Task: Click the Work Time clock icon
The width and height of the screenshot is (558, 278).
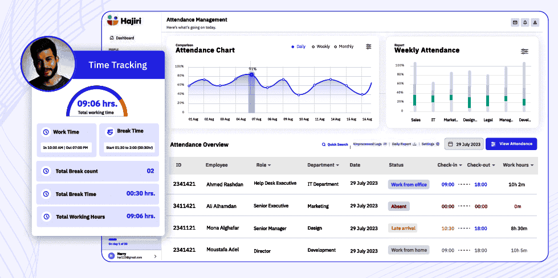Action: (46, 132)
